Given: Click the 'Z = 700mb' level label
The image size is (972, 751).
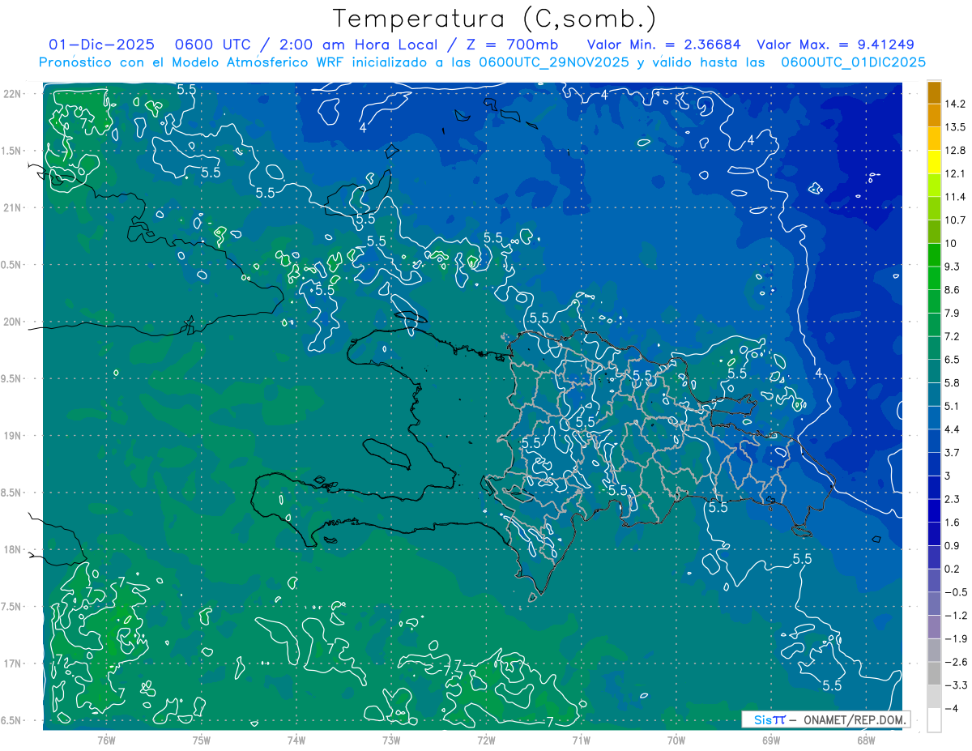Looking at the screenshot, I should [x=508, y=45].
